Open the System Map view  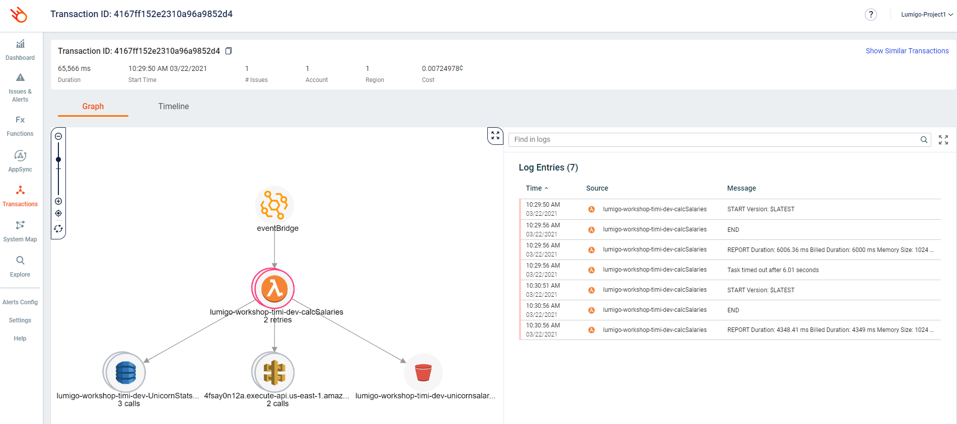pos(20,232)
